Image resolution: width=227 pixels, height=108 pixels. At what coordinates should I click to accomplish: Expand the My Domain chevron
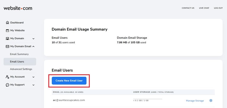[33, 39]
